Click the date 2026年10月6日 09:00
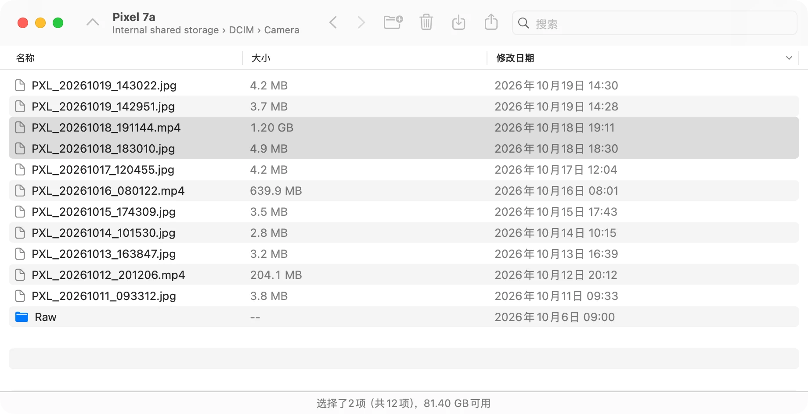This screenshot has height=414, width=808. point(555,317)
